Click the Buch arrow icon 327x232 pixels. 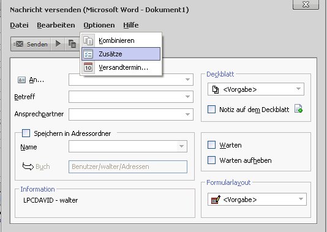[x=28, y=167]
